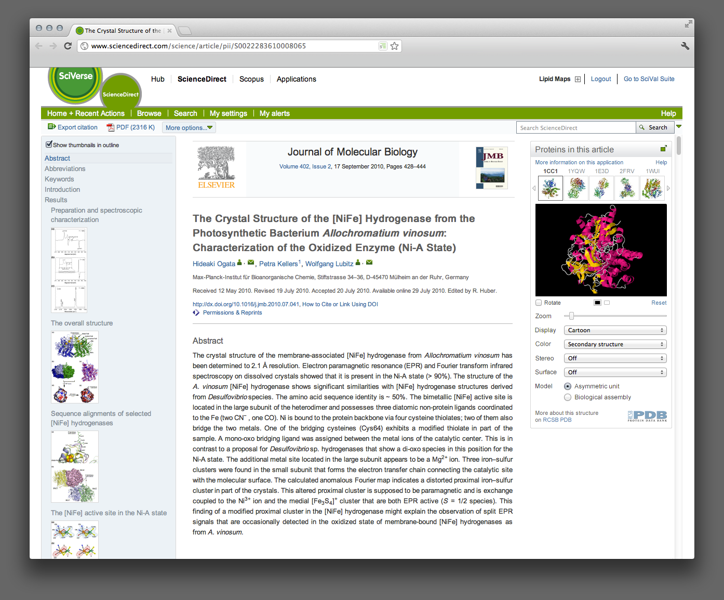
Task: Open Wolfgang Lubitz author profile icon
Action: pyautogui.click(x=358, y=263)
